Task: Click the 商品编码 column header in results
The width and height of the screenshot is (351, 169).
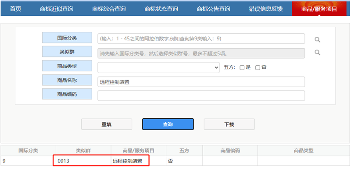Action: pos(230,151)
